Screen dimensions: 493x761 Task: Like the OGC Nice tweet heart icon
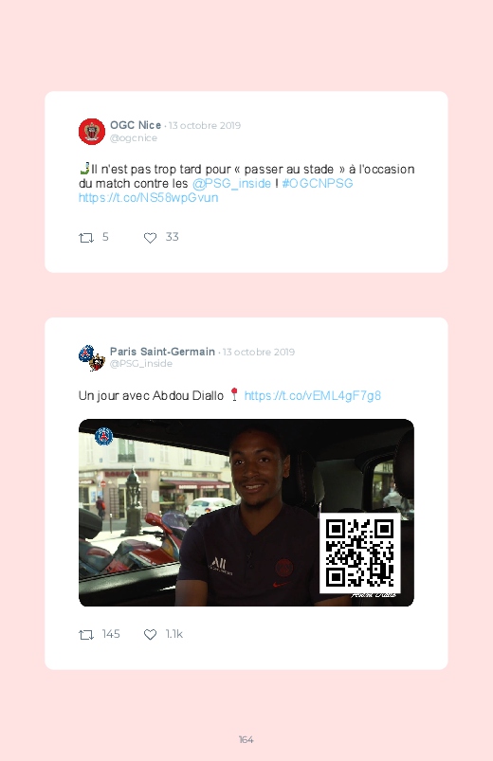click(x=150, y=237)
